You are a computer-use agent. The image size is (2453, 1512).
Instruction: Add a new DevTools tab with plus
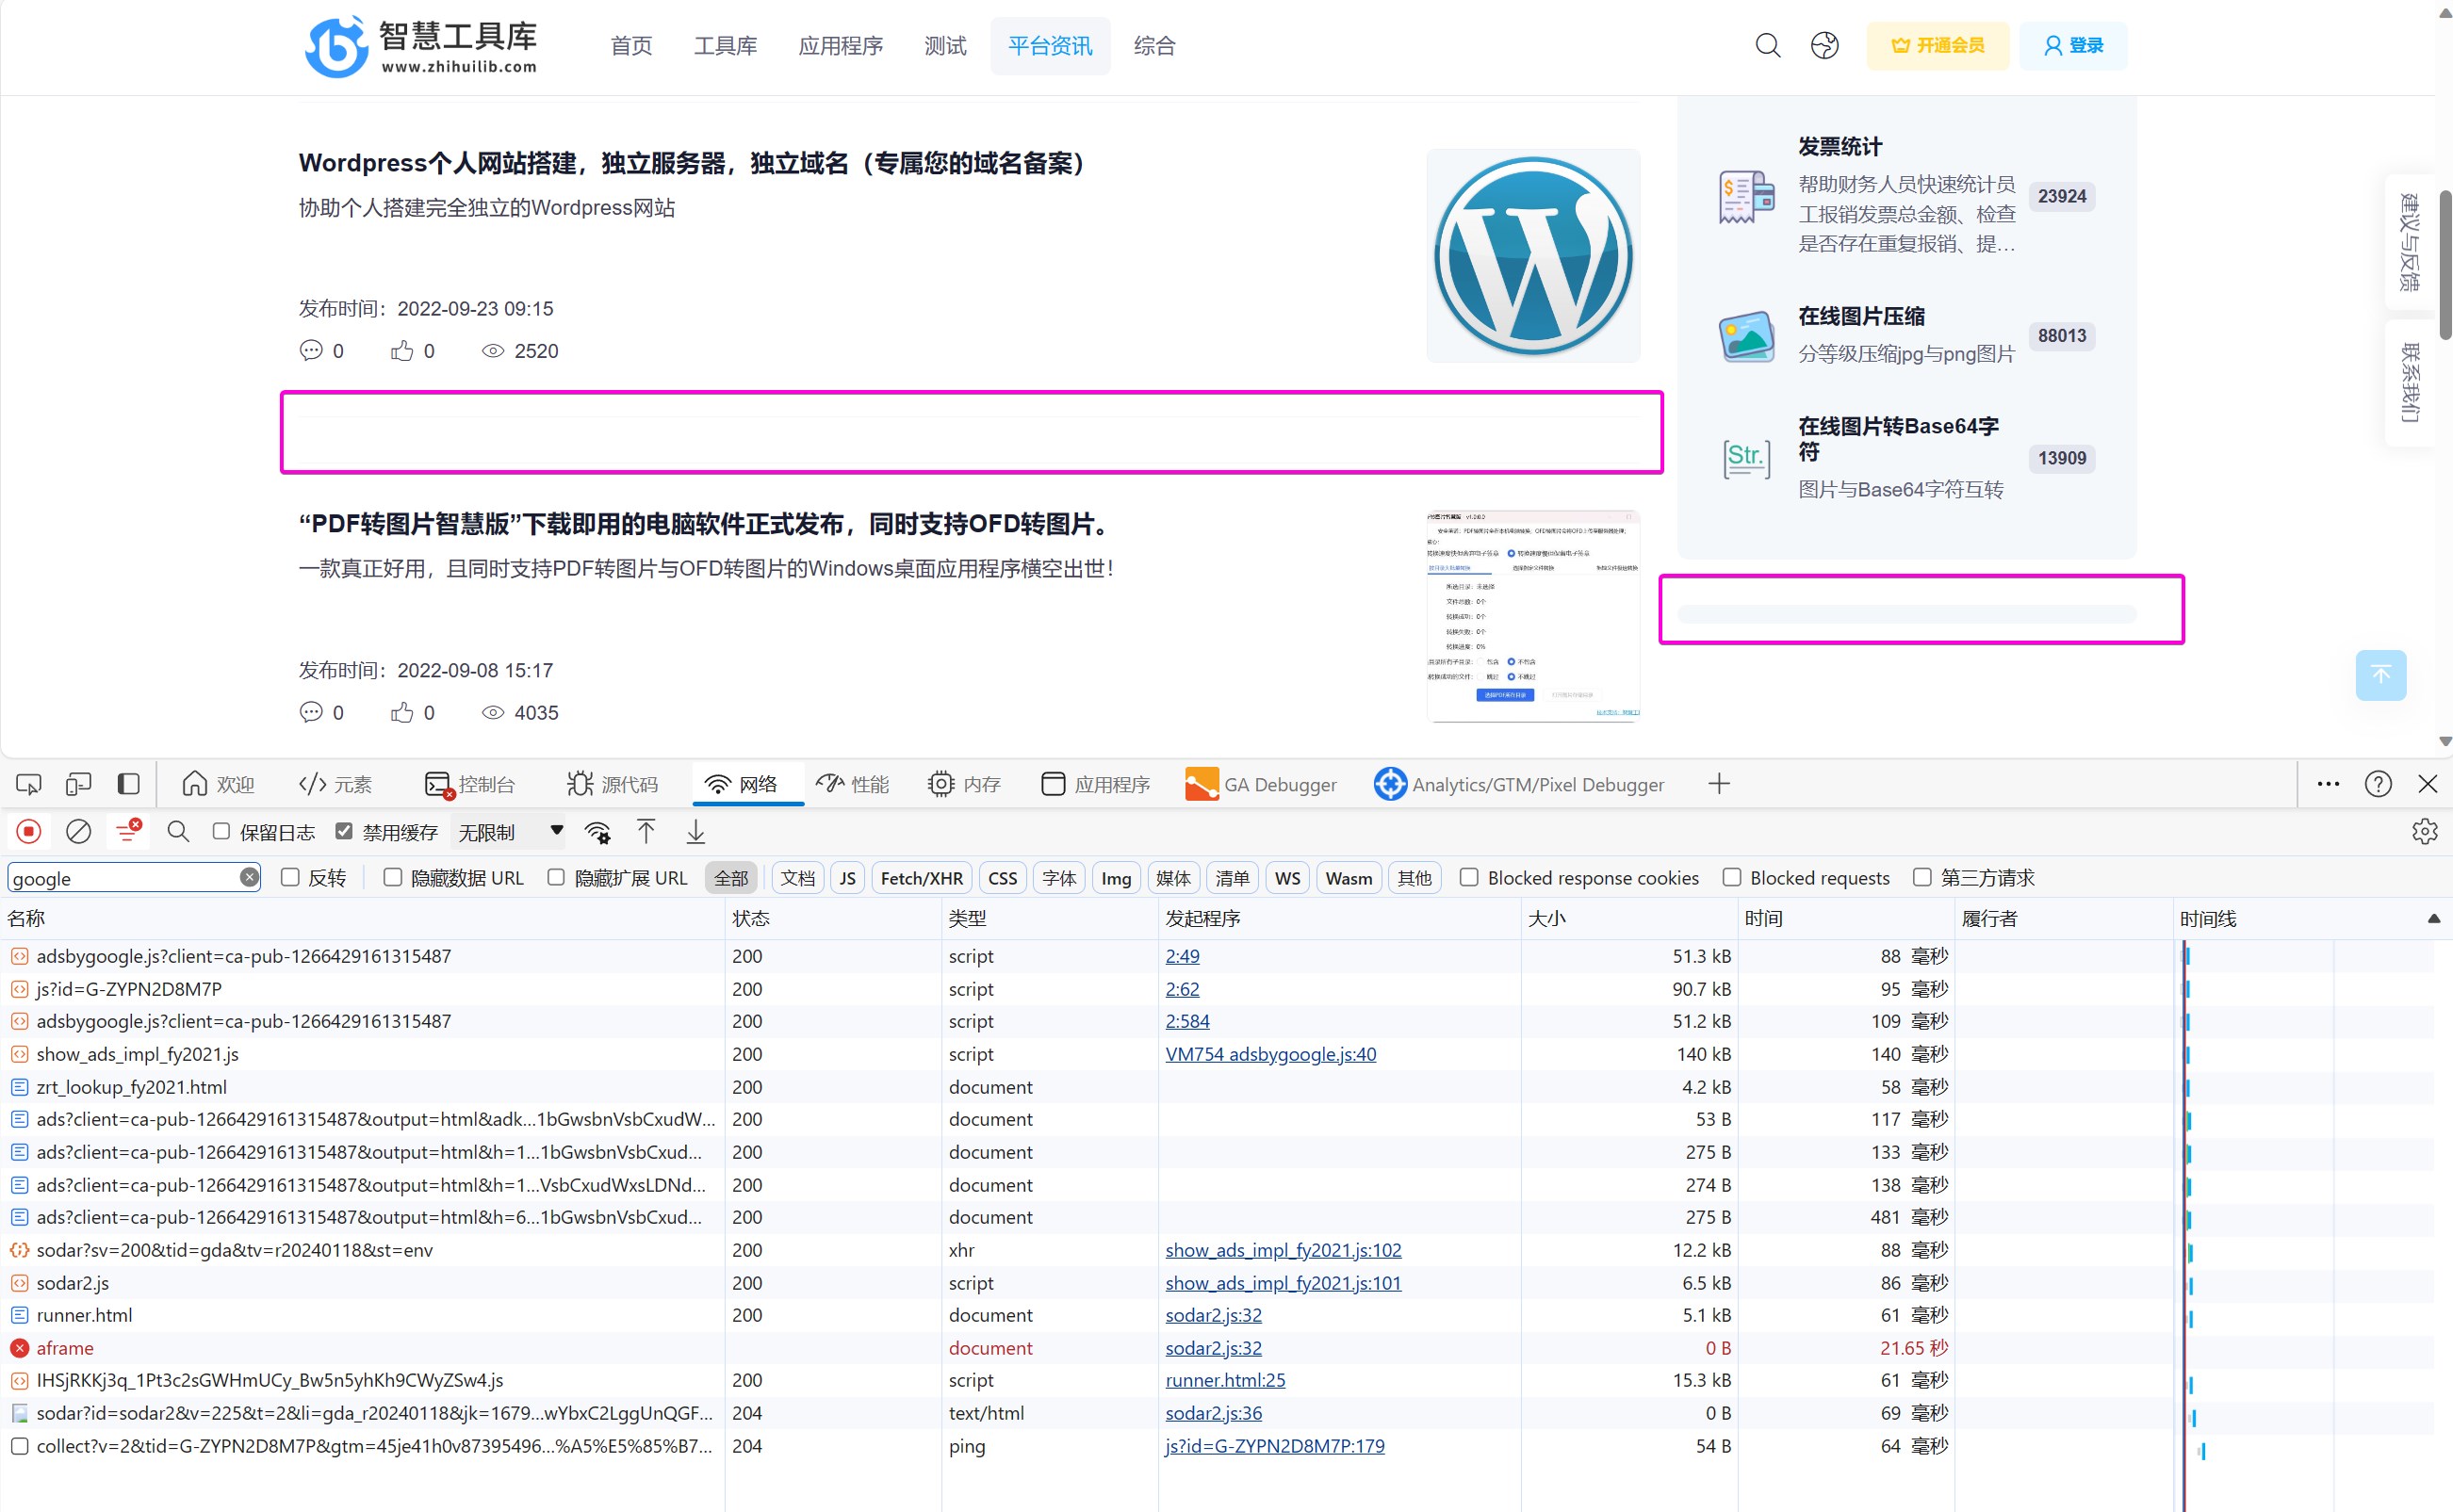(x=1719, y=784)
